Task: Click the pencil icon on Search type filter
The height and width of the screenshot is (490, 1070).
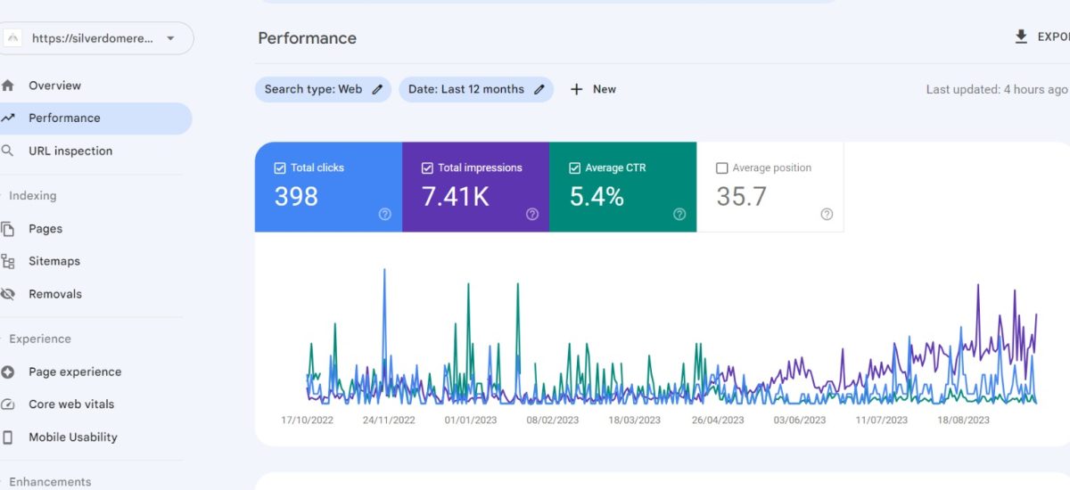Action: coord(377,89)
